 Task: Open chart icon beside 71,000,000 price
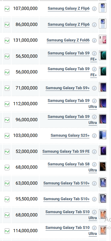coord(7,88)
